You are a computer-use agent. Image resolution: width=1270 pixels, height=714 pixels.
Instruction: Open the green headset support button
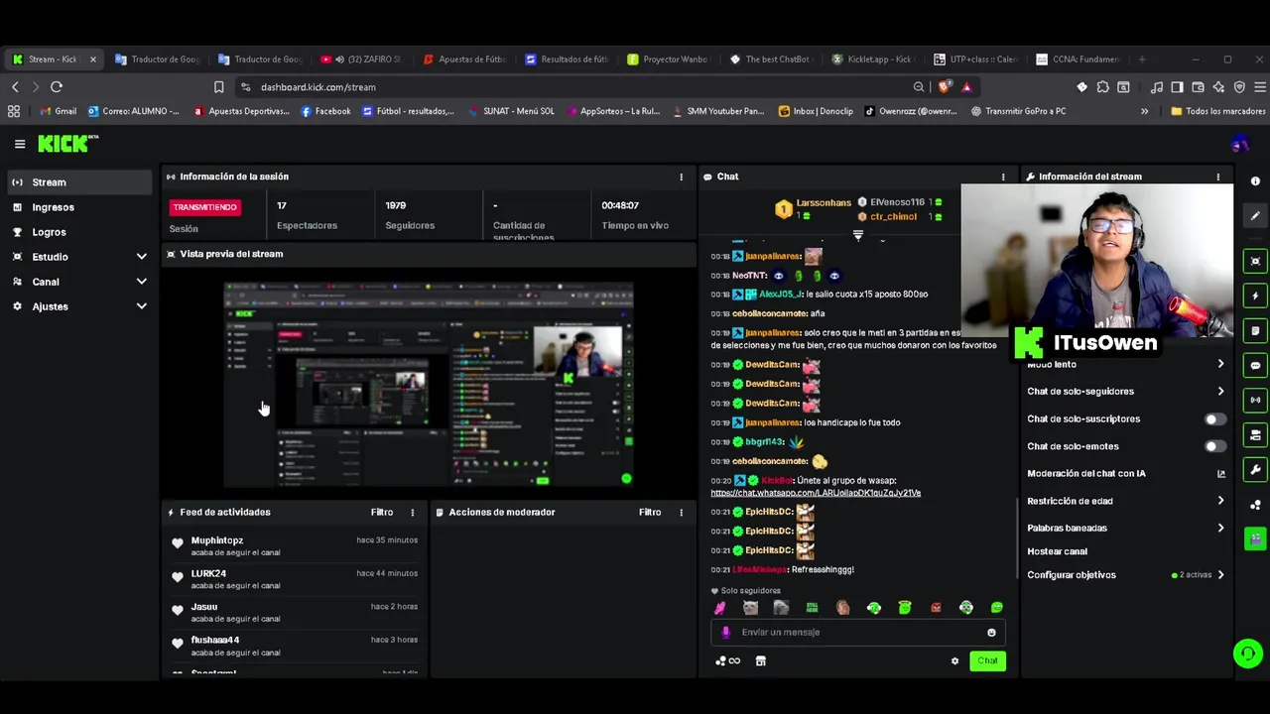[1247, 654]
